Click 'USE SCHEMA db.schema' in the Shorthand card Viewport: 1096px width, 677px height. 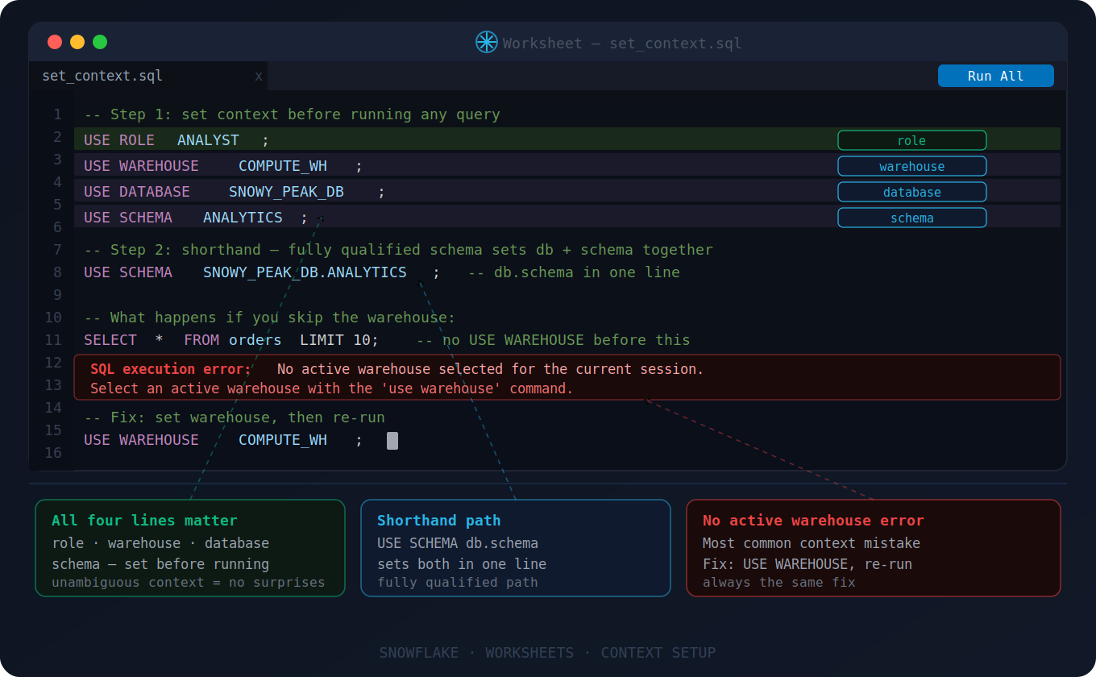[x=458, y=543]
